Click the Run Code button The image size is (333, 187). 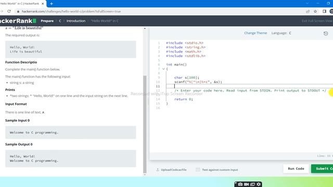[296, 168]
